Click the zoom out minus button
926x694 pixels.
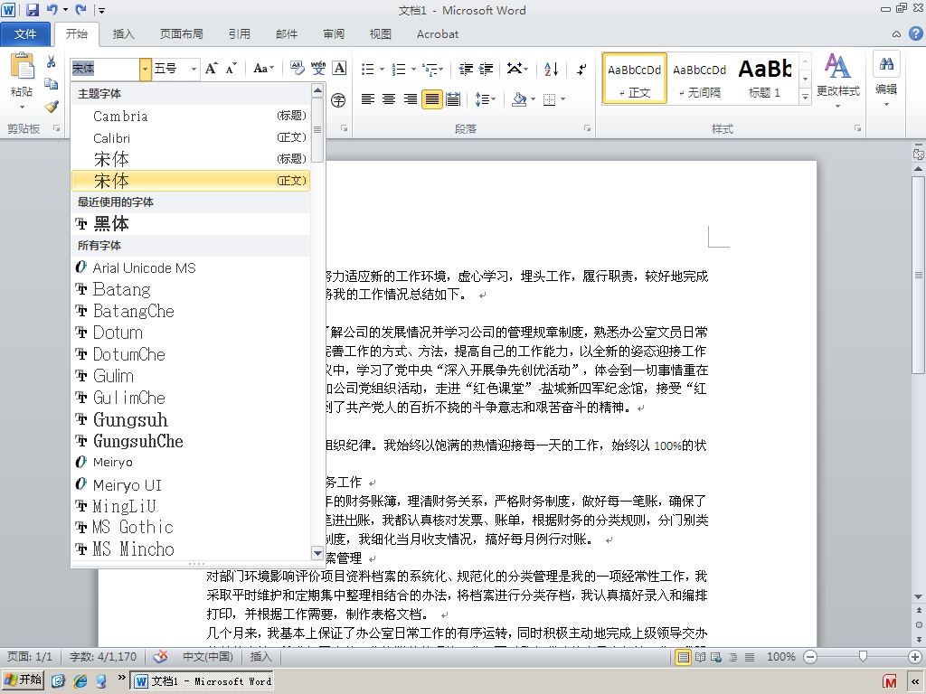[x=810, y=657]
